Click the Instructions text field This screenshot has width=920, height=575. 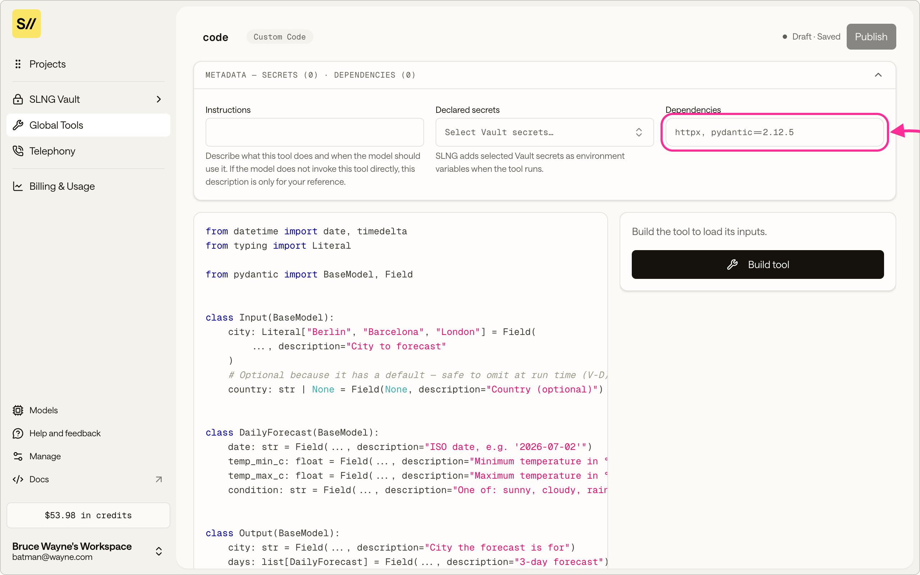(314, 132)
